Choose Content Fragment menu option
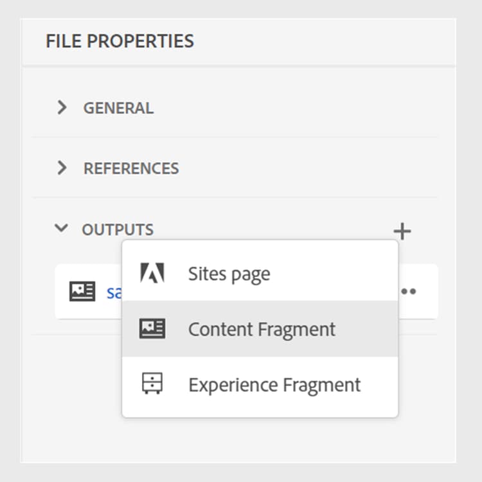Screen dimensions: 482x482 (x=260, y=328)
